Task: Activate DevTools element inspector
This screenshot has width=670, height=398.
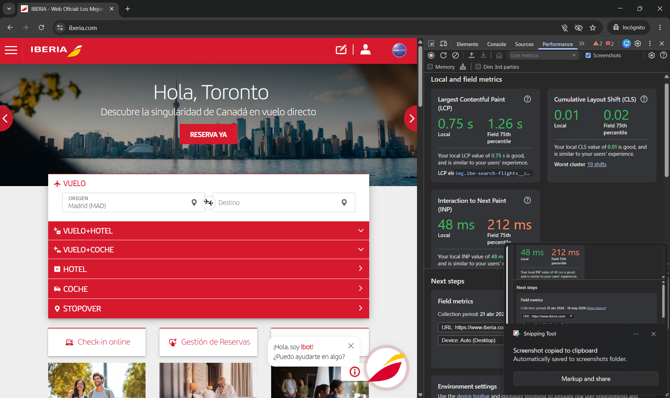Action: 431,44
